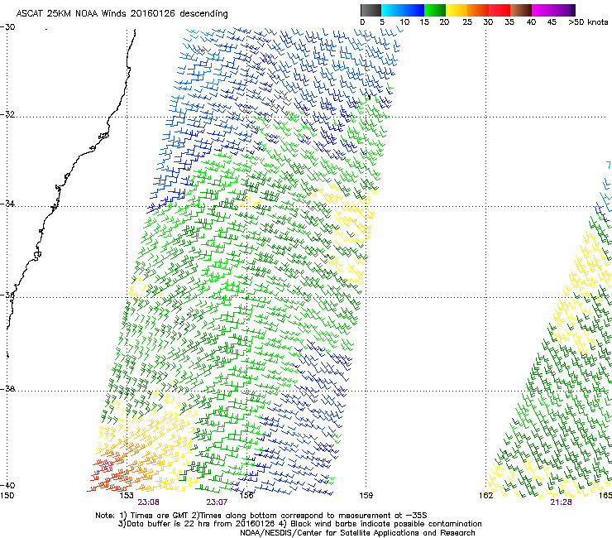Click the '159' longitude axis label
Image resolution: width=612 pixels, height=538 pixels.
pos(366,496)
